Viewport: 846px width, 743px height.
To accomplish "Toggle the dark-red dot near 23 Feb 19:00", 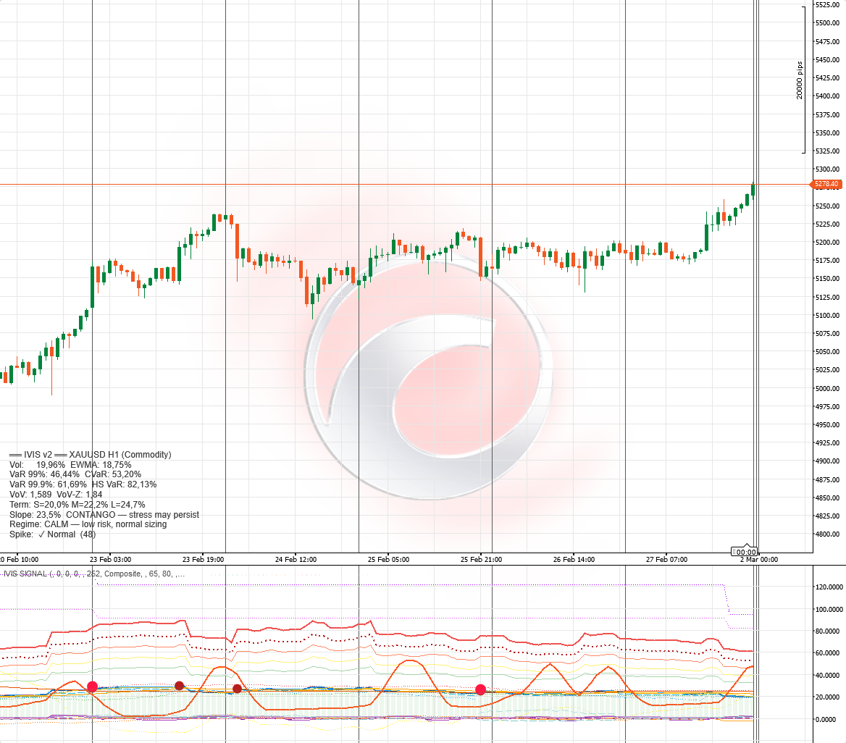I will click(179, 684).
